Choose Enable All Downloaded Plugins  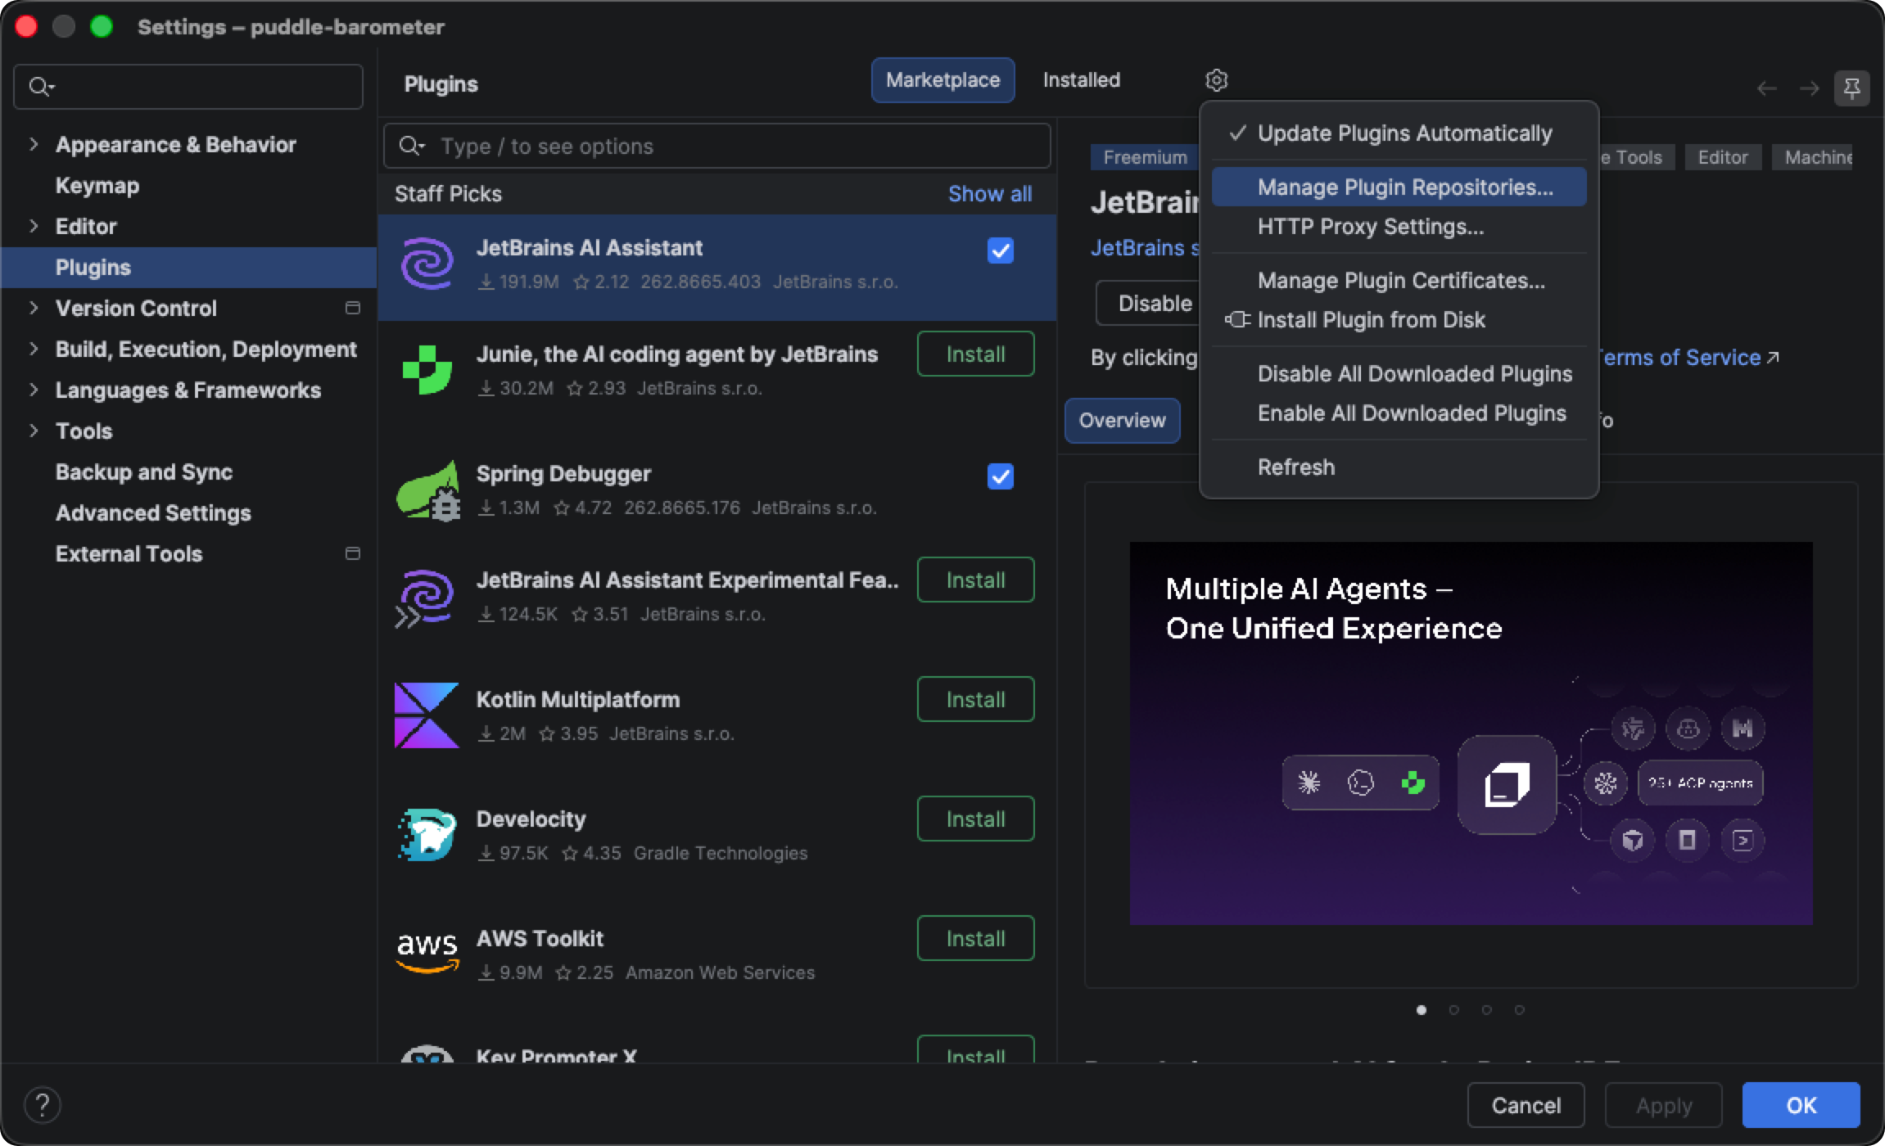(x=1399, y=413)
